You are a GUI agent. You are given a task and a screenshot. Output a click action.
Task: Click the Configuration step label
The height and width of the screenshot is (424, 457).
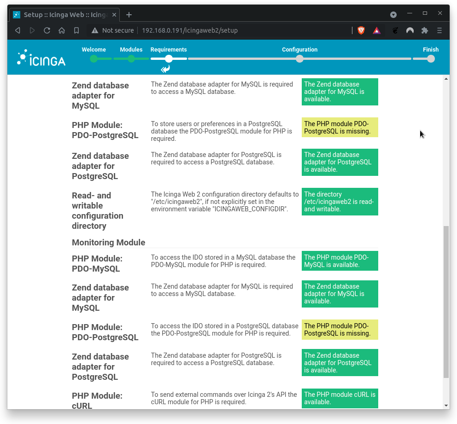click(299, 49)
